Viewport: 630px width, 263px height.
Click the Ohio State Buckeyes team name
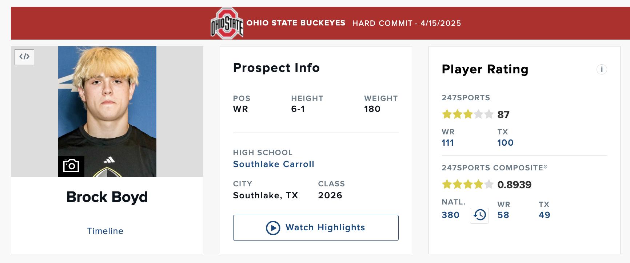(296, 23)
